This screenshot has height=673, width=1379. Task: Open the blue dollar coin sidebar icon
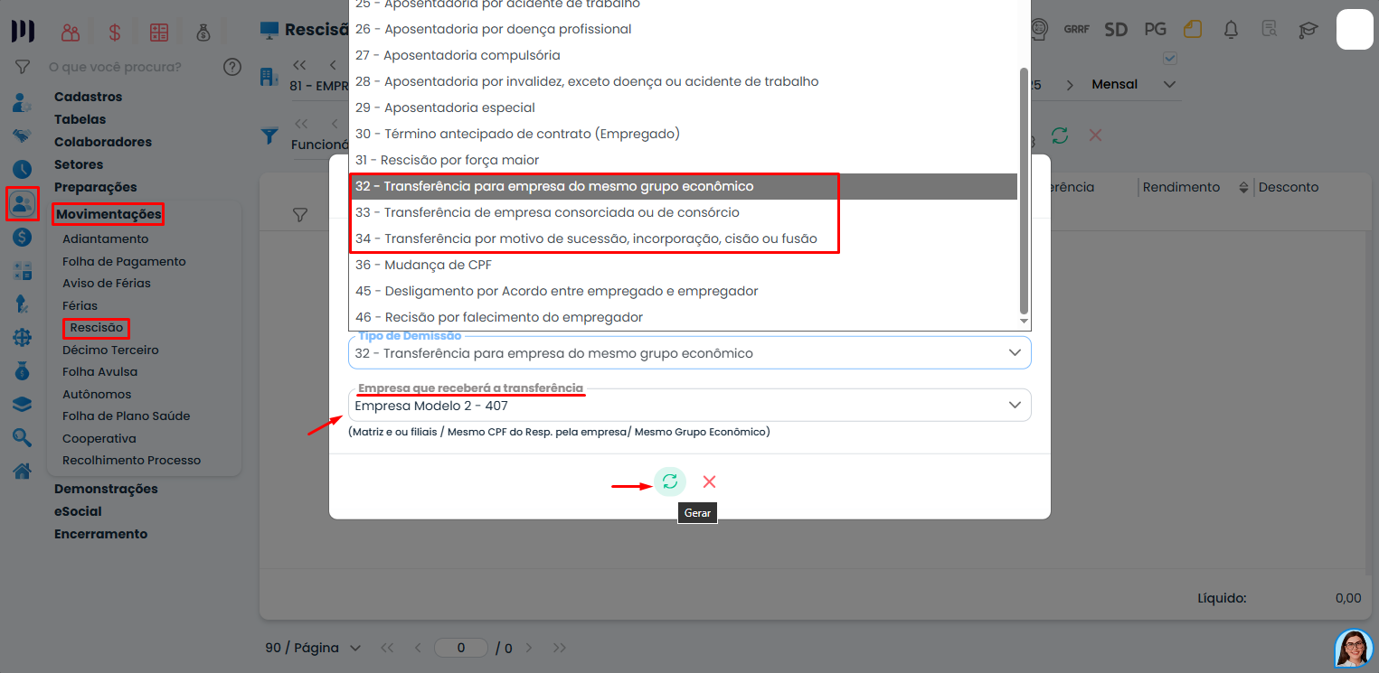22,238
